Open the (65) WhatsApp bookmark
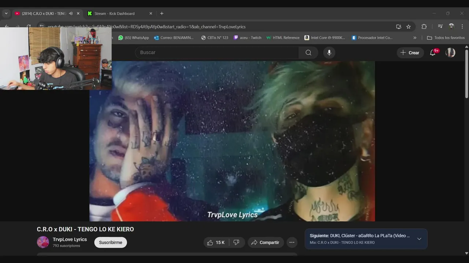This screenshot has height=263, width=469. click(x=133, y=38)
